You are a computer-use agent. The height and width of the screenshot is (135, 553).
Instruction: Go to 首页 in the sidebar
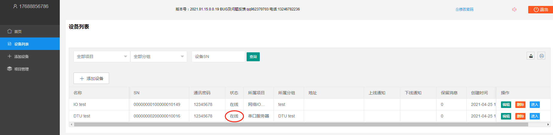pos(18,32)
